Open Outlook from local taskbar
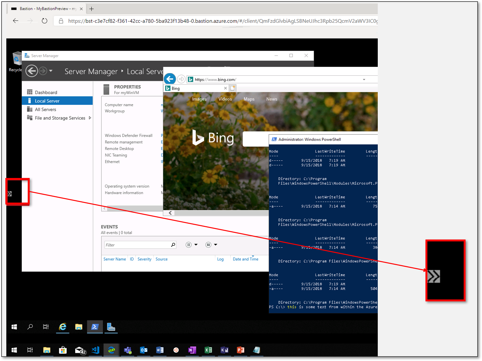The width and height of the screenshot is (482, 361). (144, 350)
